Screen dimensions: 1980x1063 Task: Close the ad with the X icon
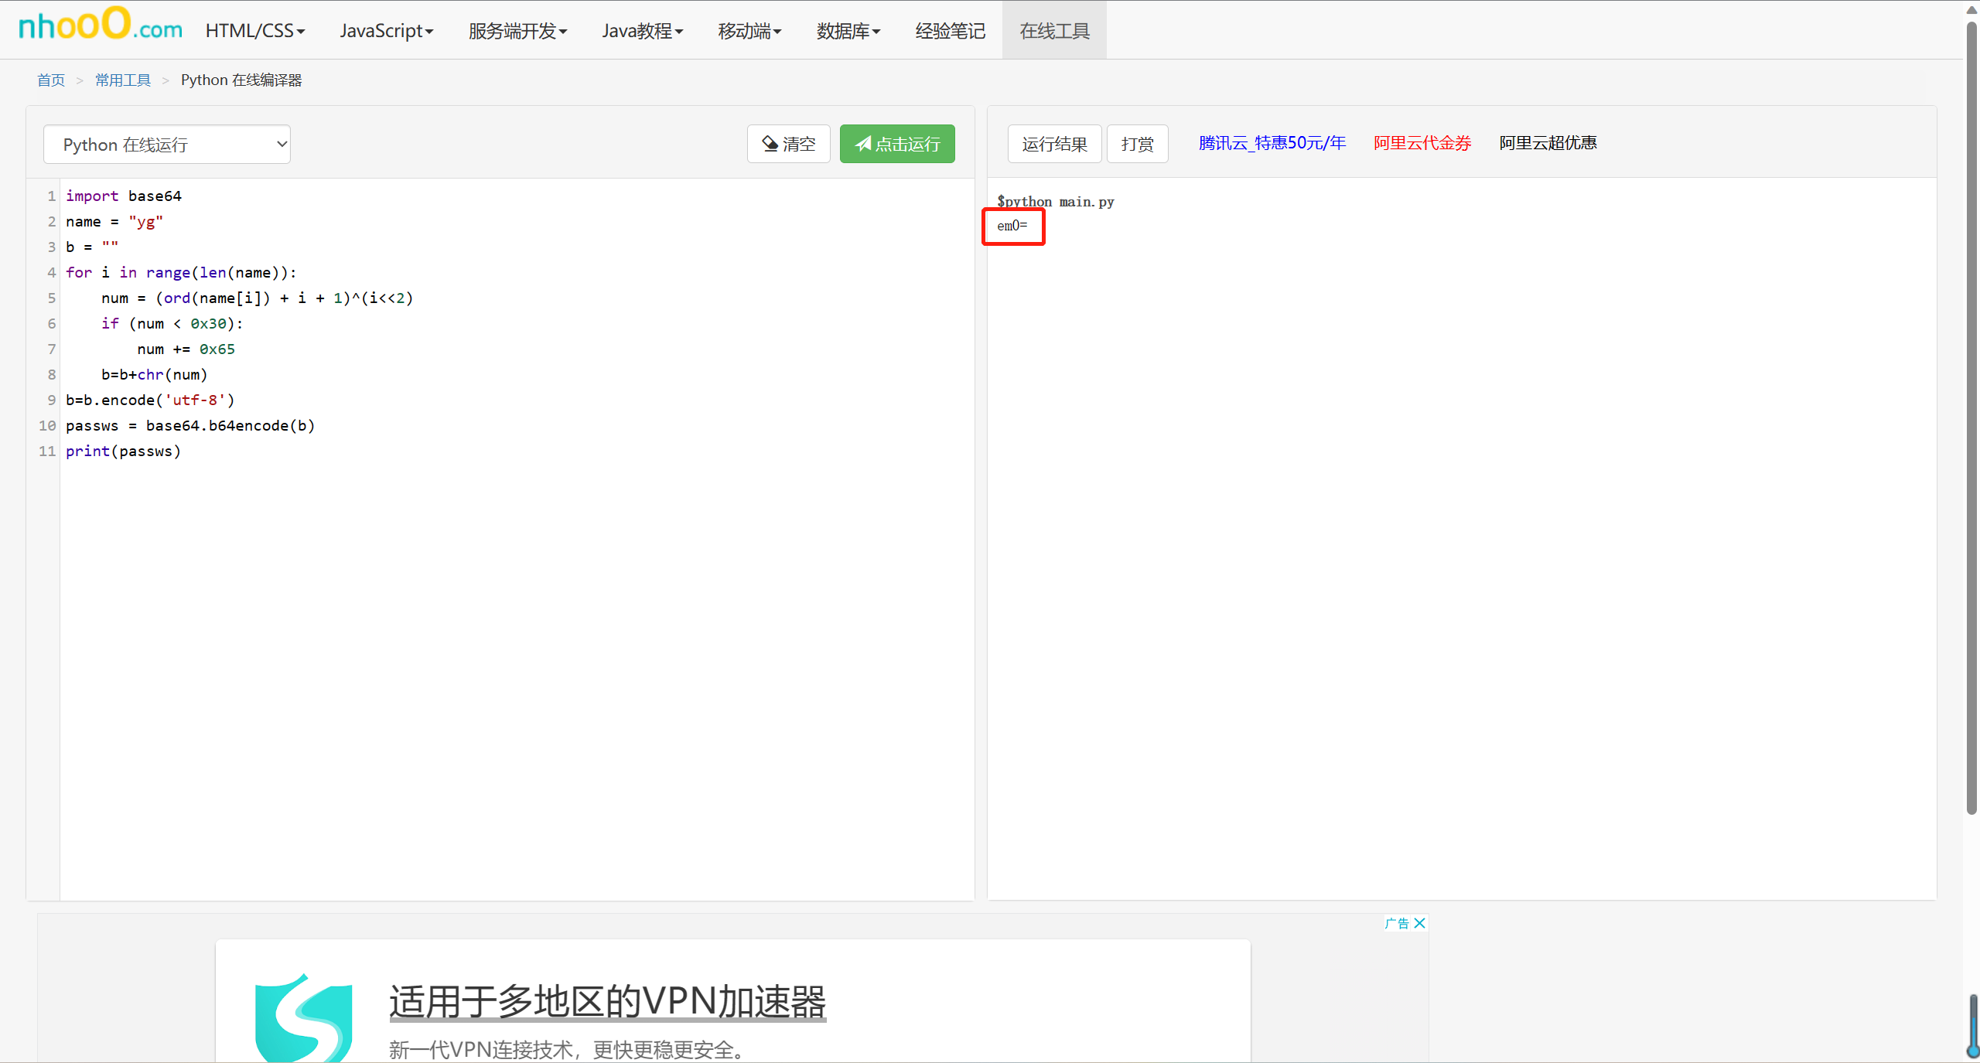pyautogui.click(x=1419, y=923)
